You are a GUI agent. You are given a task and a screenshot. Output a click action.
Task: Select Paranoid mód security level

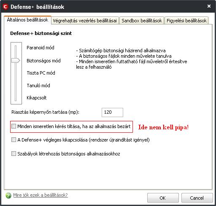[40, 48]
